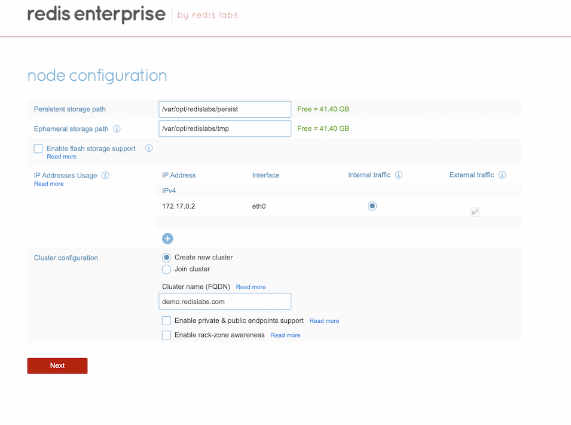Screen dimensions: 571x425
Task: Open Read more beside Cluster name (FQDN)
Action: 251,287
